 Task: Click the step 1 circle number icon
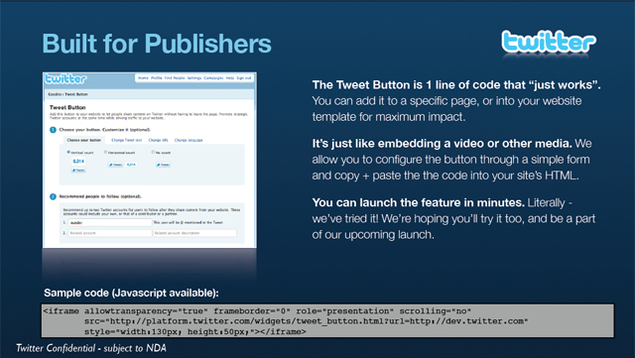(53, 130)
